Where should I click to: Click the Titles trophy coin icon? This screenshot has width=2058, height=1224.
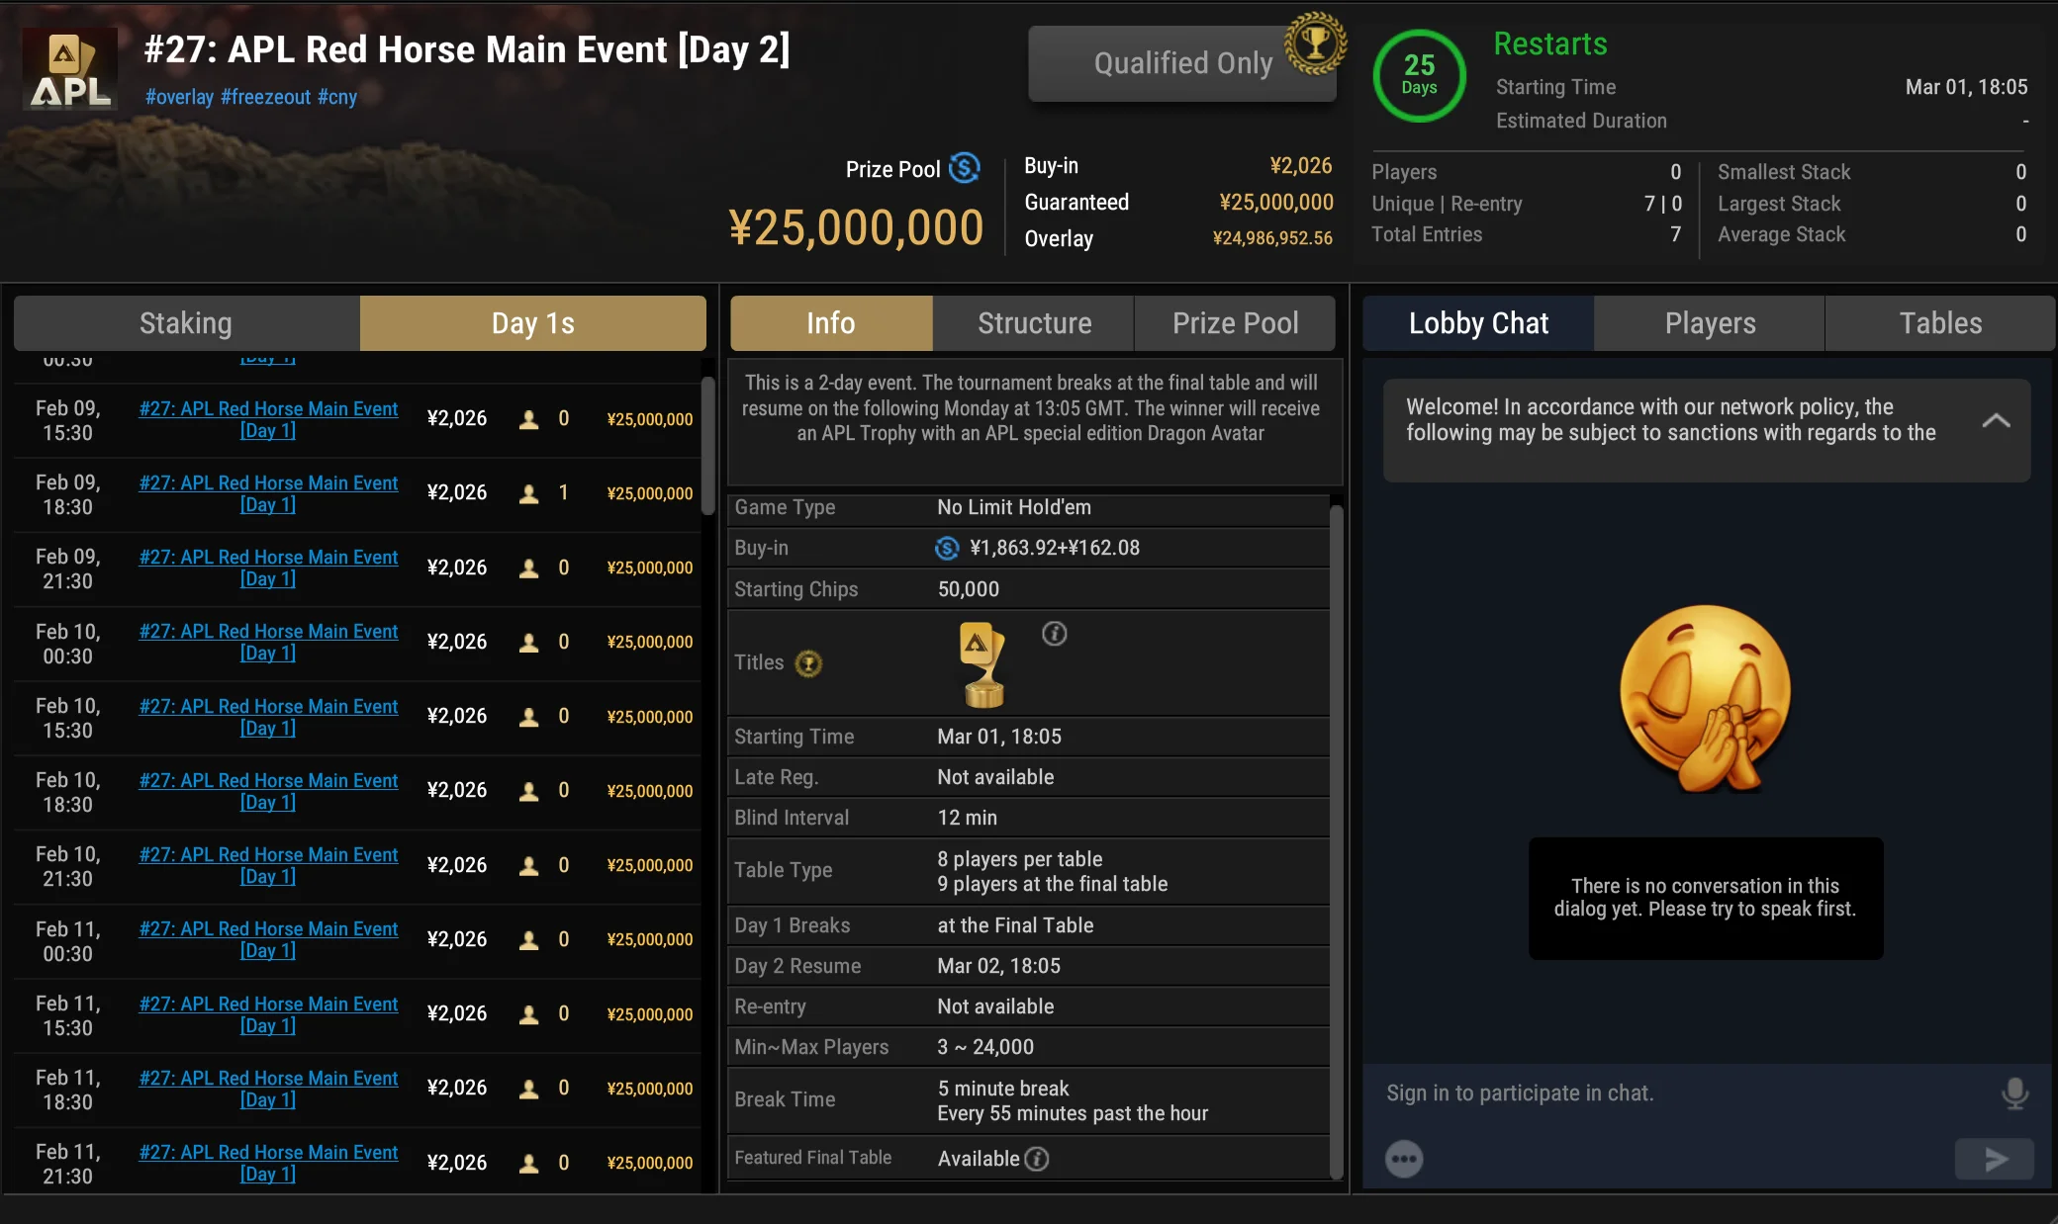point(808,663)
